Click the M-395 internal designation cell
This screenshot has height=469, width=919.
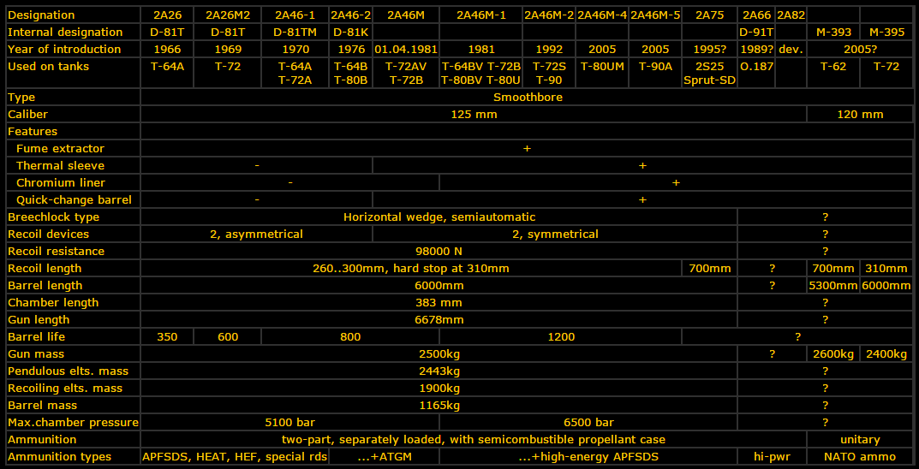click(886, 33)
